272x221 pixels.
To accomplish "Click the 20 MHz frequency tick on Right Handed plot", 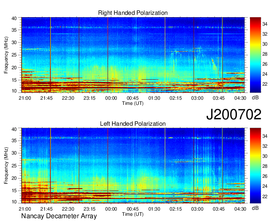I will (x=14, y=68).
